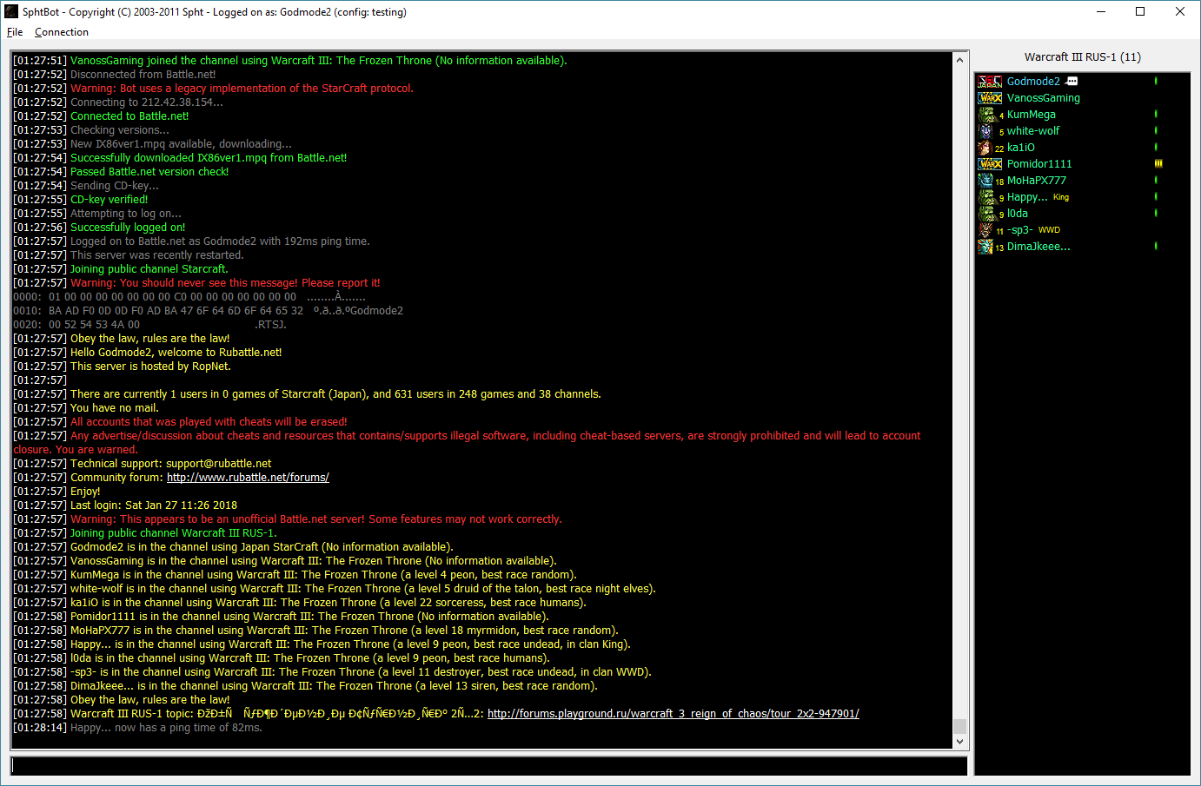Maximize the SphtBot window
This screenshot has height=786, width=1201.
pos(1140,11)
